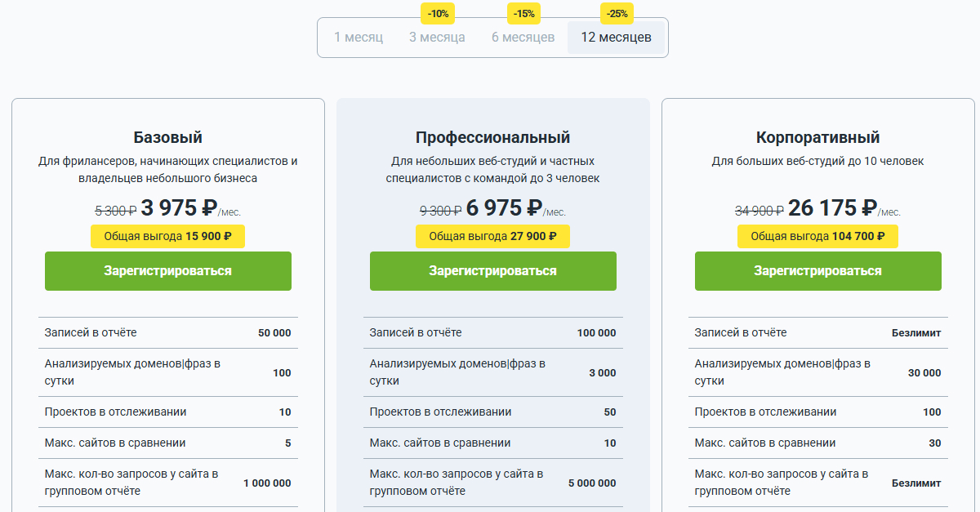Select the "1 месяц" billing period tab
The height and width of the screenshot is (512, 980).
[x=358, y=38]
